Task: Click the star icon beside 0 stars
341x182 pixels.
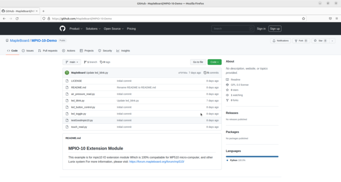Action: click(x=227, y=90)
